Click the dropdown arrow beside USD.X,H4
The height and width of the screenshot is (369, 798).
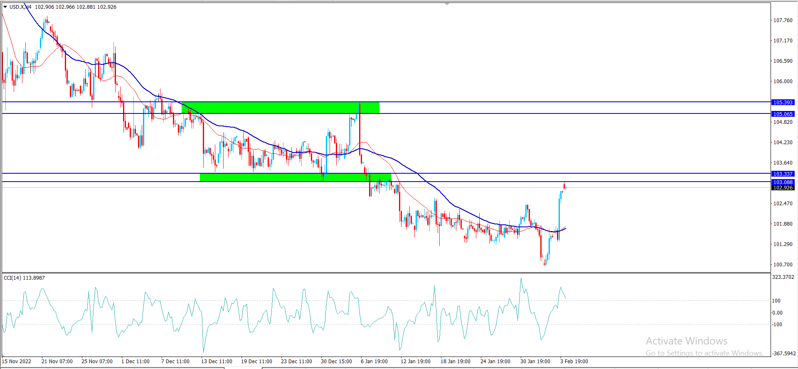[x=5, y=7]
